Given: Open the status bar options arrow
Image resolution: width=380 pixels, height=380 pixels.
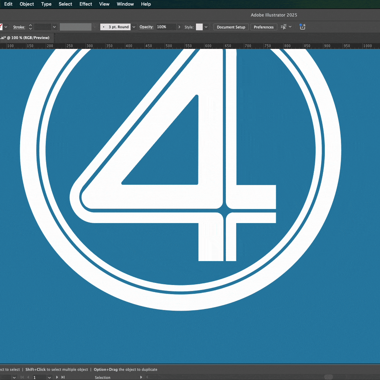Looking at the screenshot, I should 141,377.
